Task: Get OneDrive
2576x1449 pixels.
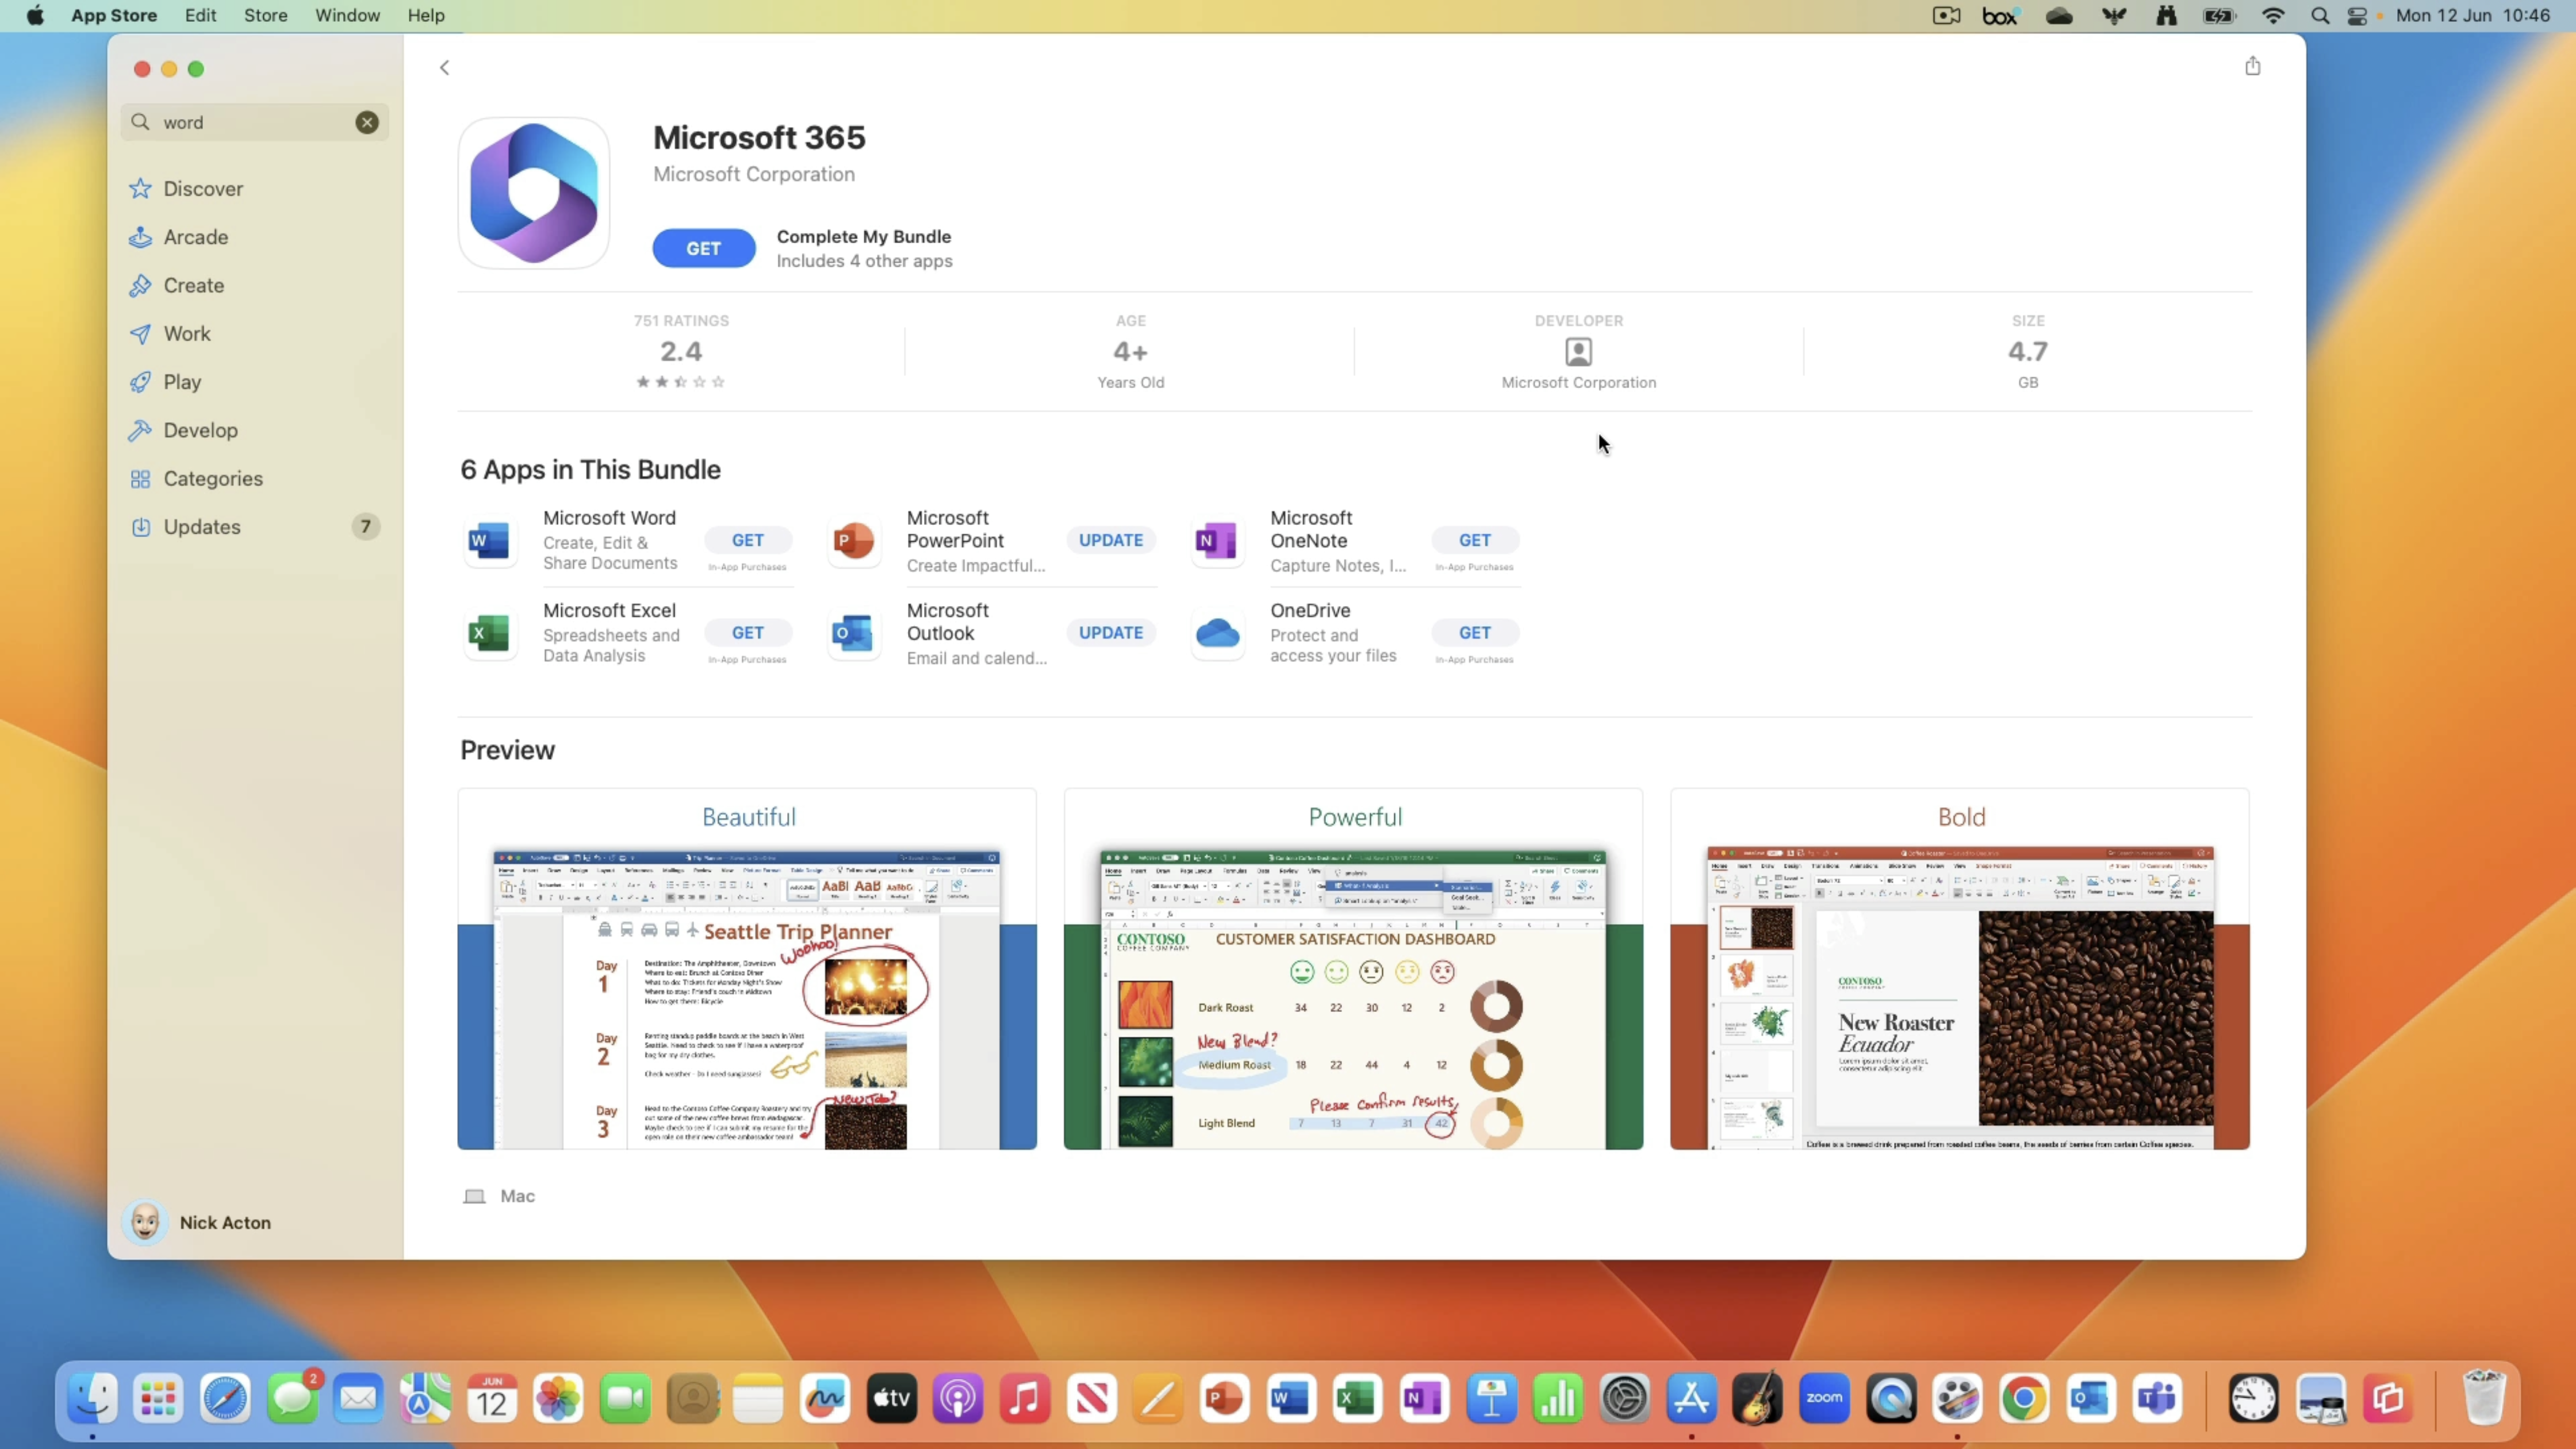Action: [x=1474, y=633]
